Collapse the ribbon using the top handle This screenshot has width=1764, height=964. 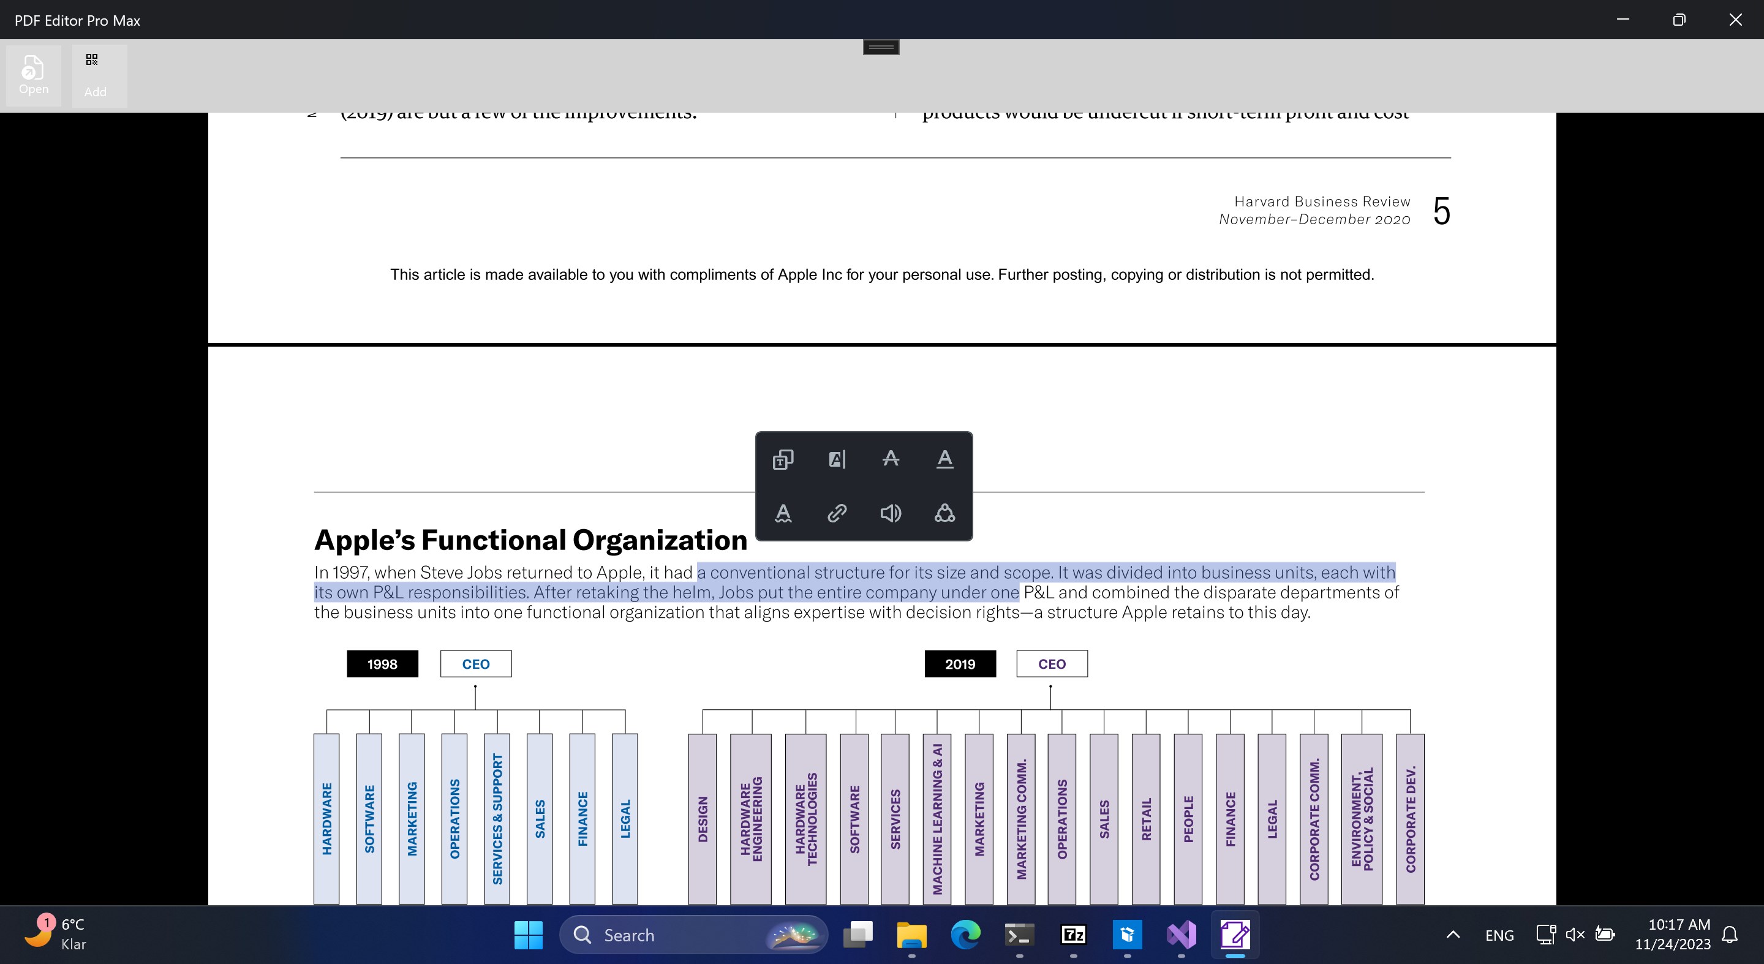pyautogui.click(x=881, y=46)
